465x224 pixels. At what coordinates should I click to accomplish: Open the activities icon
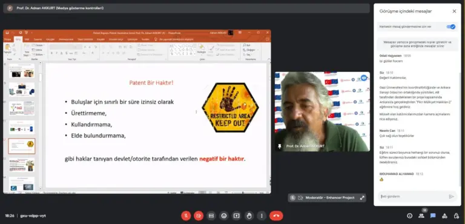coord(444,216)
